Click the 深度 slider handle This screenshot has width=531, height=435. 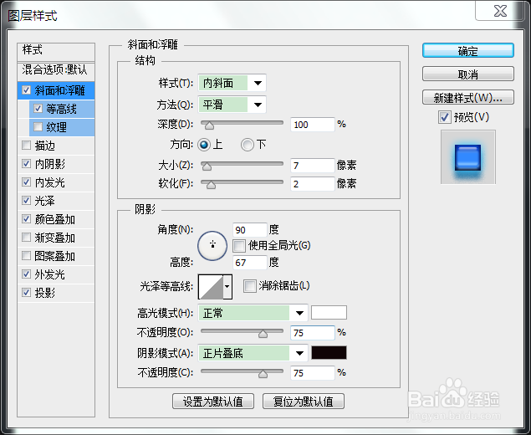[210, 125]
